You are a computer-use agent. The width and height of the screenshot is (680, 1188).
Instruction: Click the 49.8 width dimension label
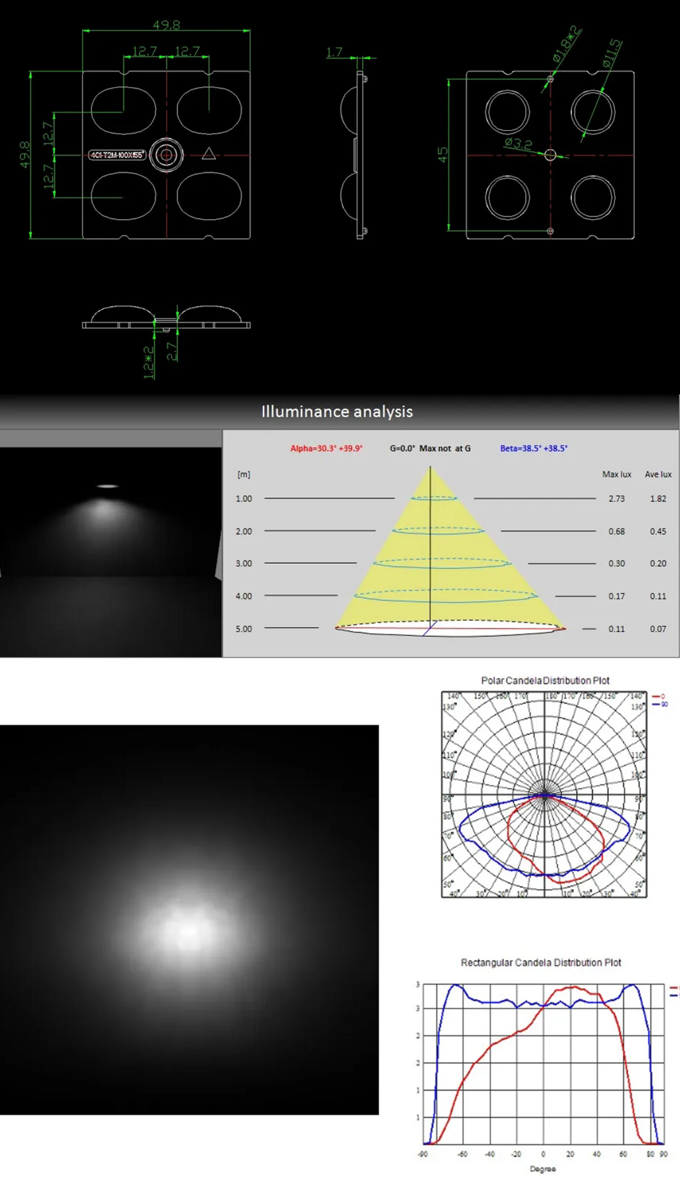point(166,25)
